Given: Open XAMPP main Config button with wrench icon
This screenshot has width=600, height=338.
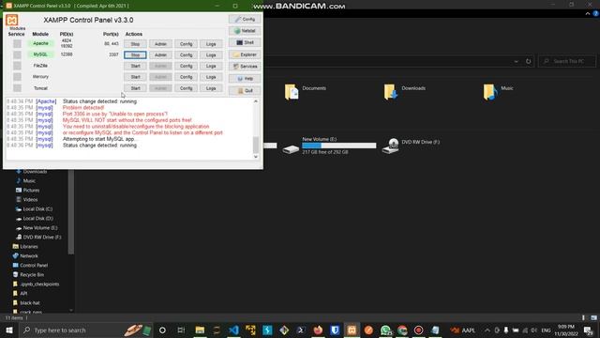Looking at the screenshot, I should click(245, 19).
